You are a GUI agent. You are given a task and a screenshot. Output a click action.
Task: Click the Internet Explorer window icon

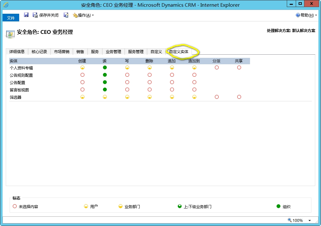pos(6,5)
